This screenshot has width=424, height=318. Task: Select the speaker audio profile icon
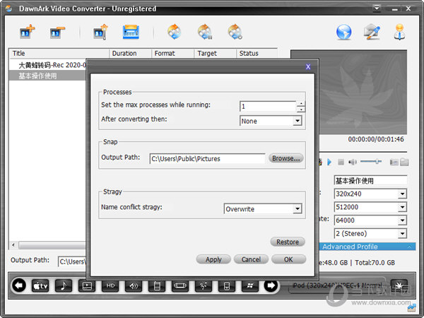click(134, 285)
